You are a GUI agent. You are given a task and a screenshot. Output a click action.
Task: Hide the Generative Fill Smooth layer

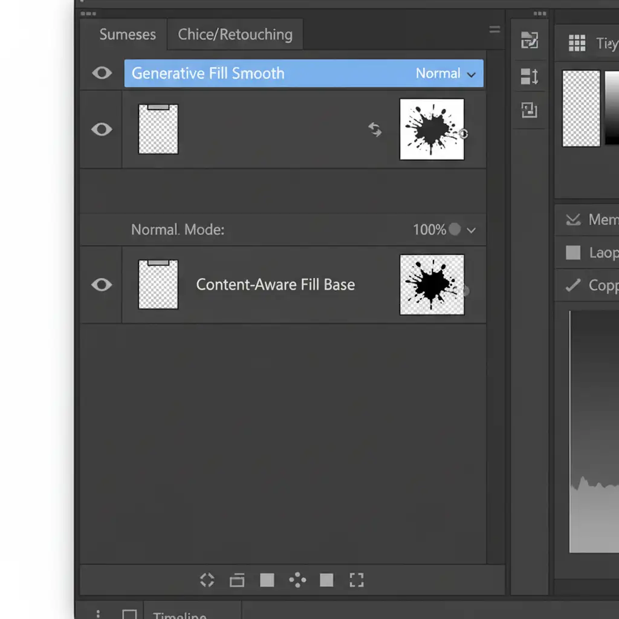tap(102, 73)
